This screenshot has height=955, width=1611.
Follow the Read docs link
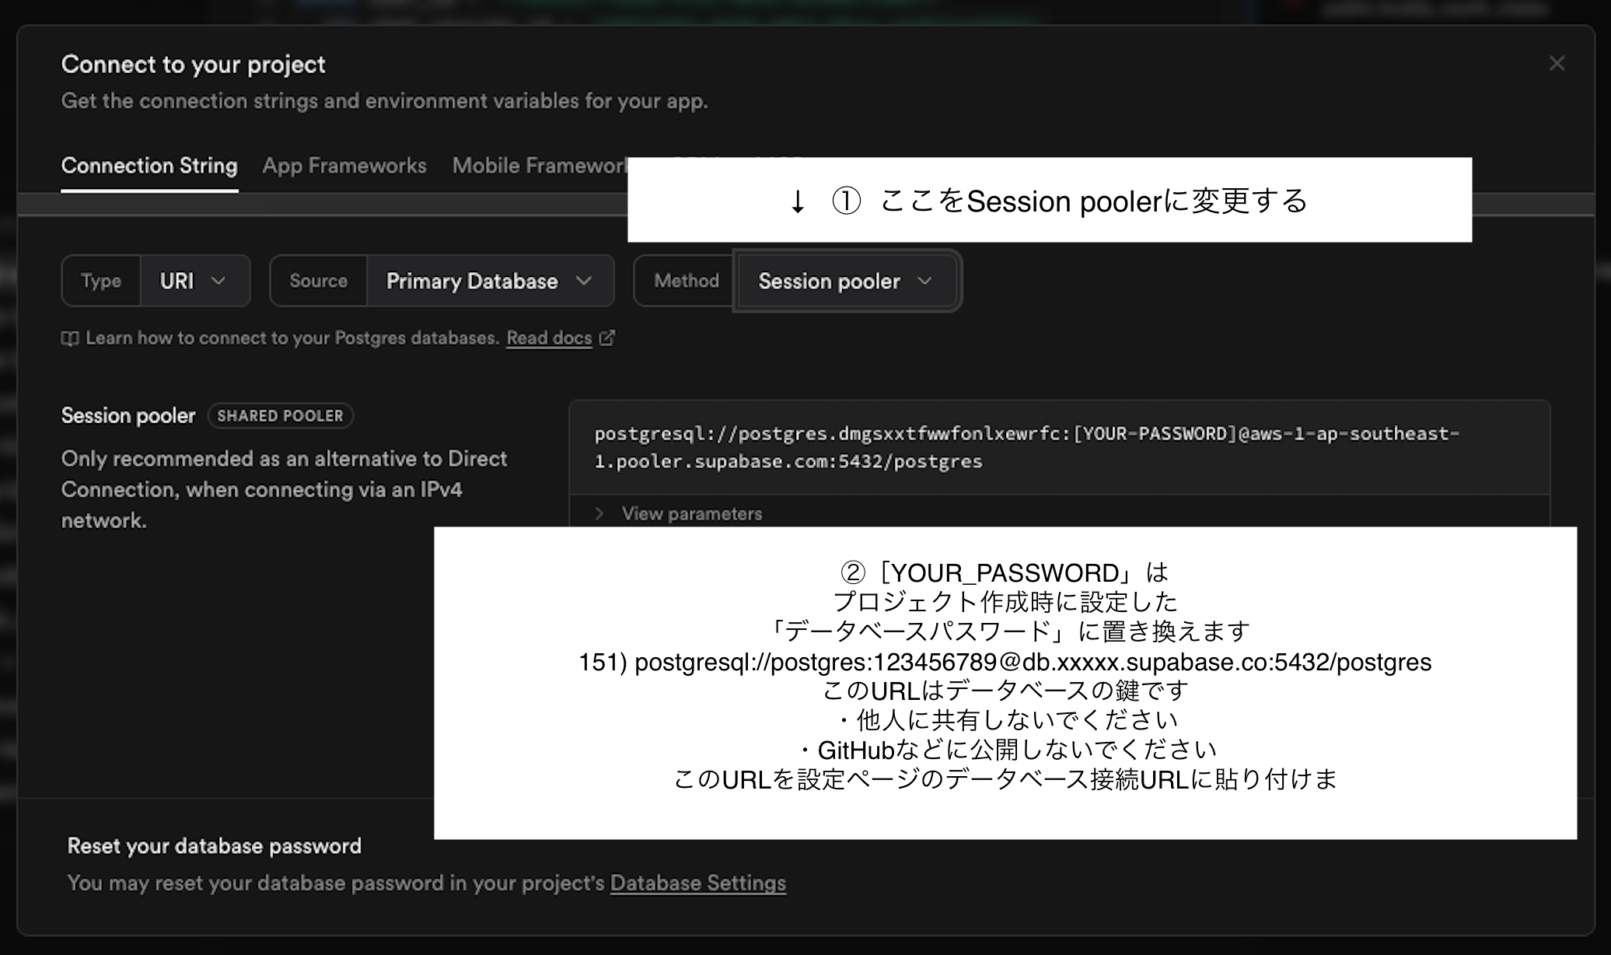point(549,338)
